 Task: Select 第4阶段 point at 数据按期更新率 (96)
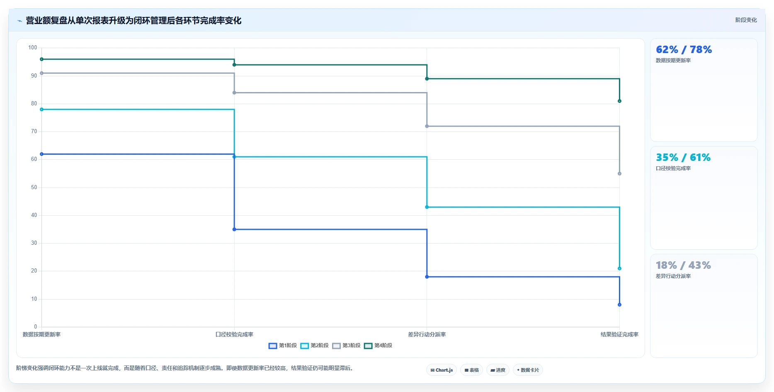[41, 59]
